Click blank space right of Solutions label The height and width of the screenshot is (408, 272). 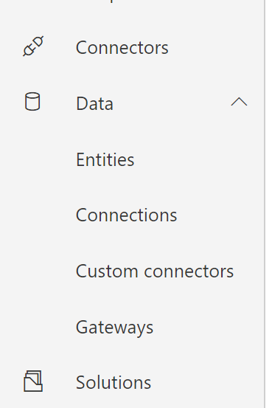coord(206,382)
